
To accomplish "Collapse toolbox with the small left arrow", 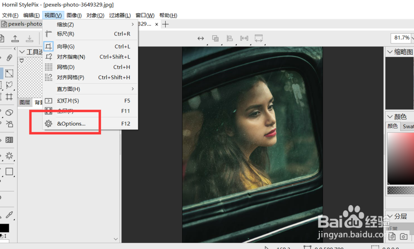I will [x=14, y=49].
